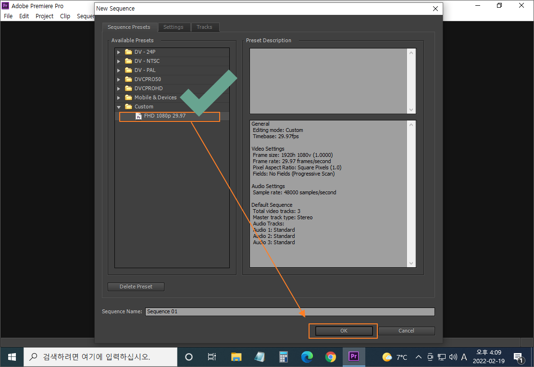
Task: Select the DV - 24P folder icon
Action: click(128, 52)
